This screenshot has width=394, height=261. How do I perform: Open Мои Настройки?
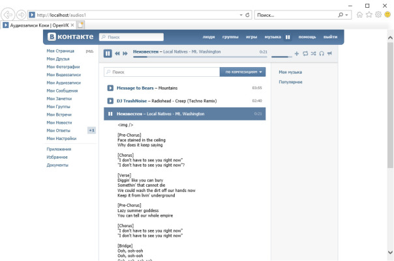(x=61, y=139)
